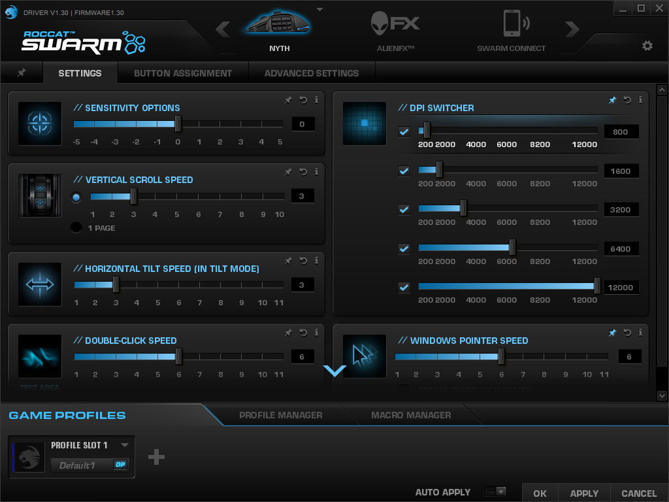Click the Windows Pointer Speed slider handle
669x502 pixels.
coord(501,356)
